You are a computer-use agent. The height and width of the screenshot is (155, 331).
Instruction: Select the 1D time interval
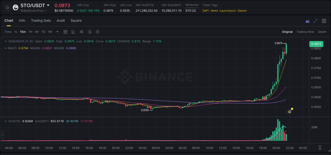click(43, 32)
